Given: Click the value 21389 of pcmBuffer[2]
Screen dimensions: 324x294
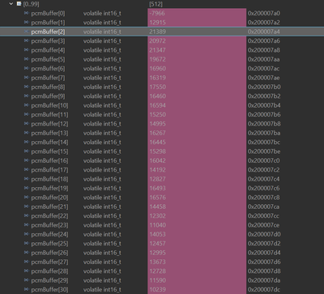Looking at the screenshot, I should pos(158,32).
